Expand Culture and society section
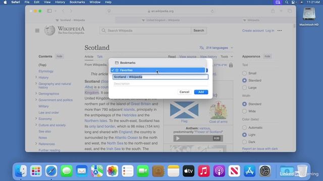Image resolution: width=323 pixels, height=181 pixels. [x=36, y=125]
